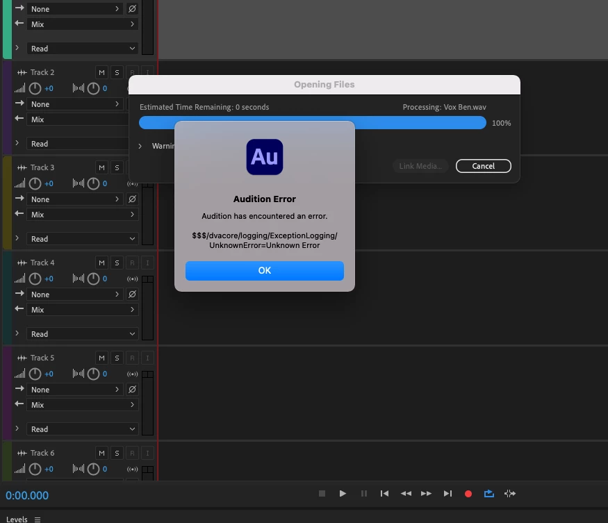The image size is (608, 523).
Task: Mute Track 6
Action: 101,453
